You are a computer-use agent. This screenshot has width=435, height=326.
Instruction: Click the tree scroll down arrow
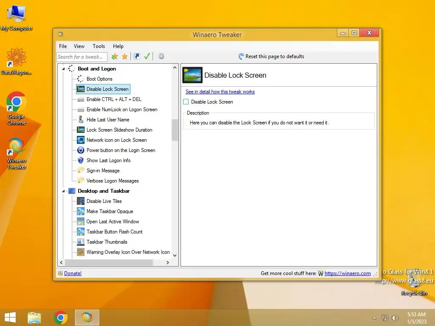click(175, 255)
